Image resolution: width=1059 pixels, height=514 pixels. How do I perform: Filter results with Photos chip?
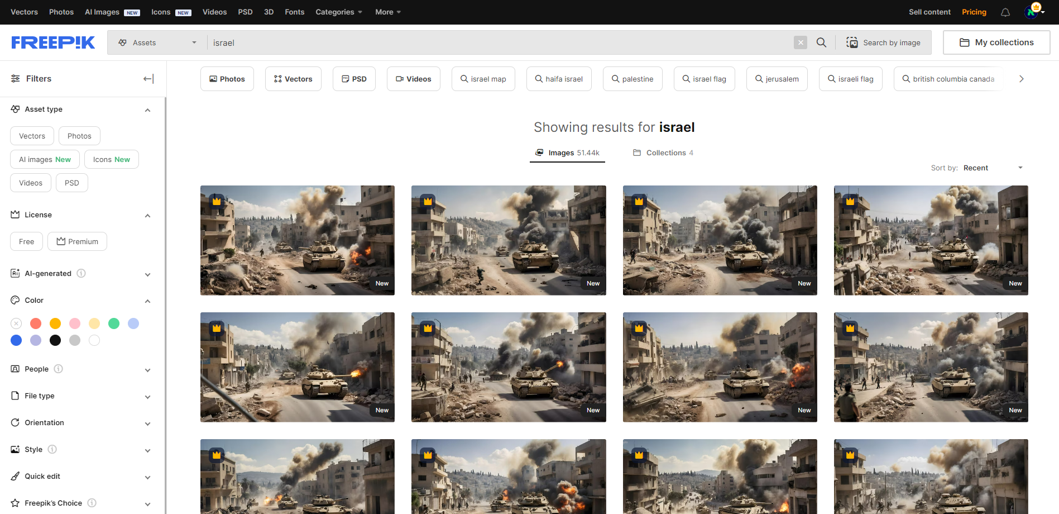pos(227,79)
